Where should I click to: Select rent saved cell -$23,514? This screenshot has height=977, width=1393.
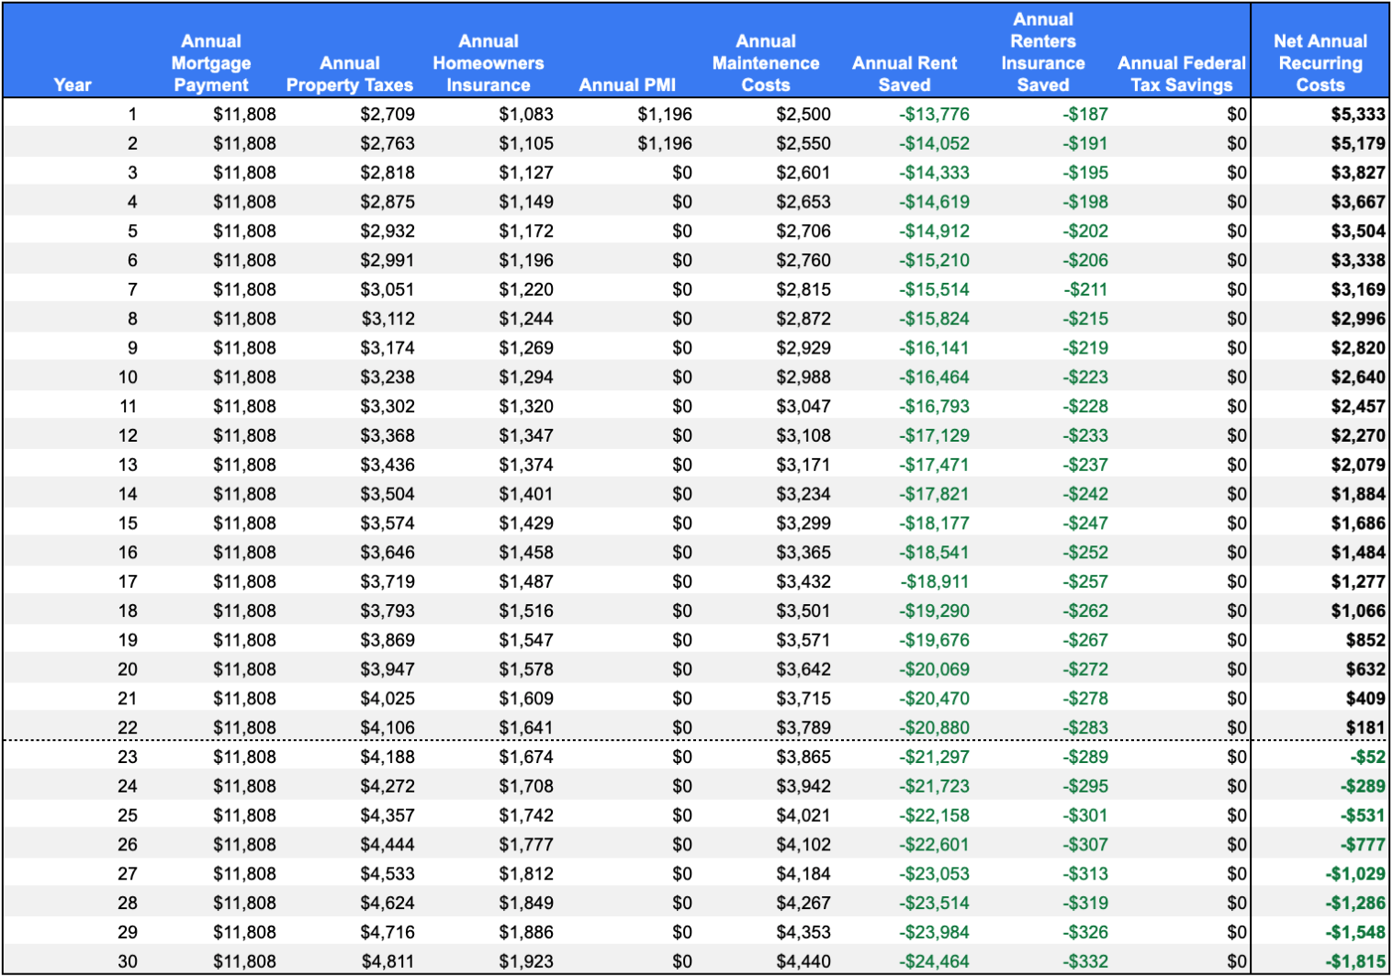coord(934,904)
